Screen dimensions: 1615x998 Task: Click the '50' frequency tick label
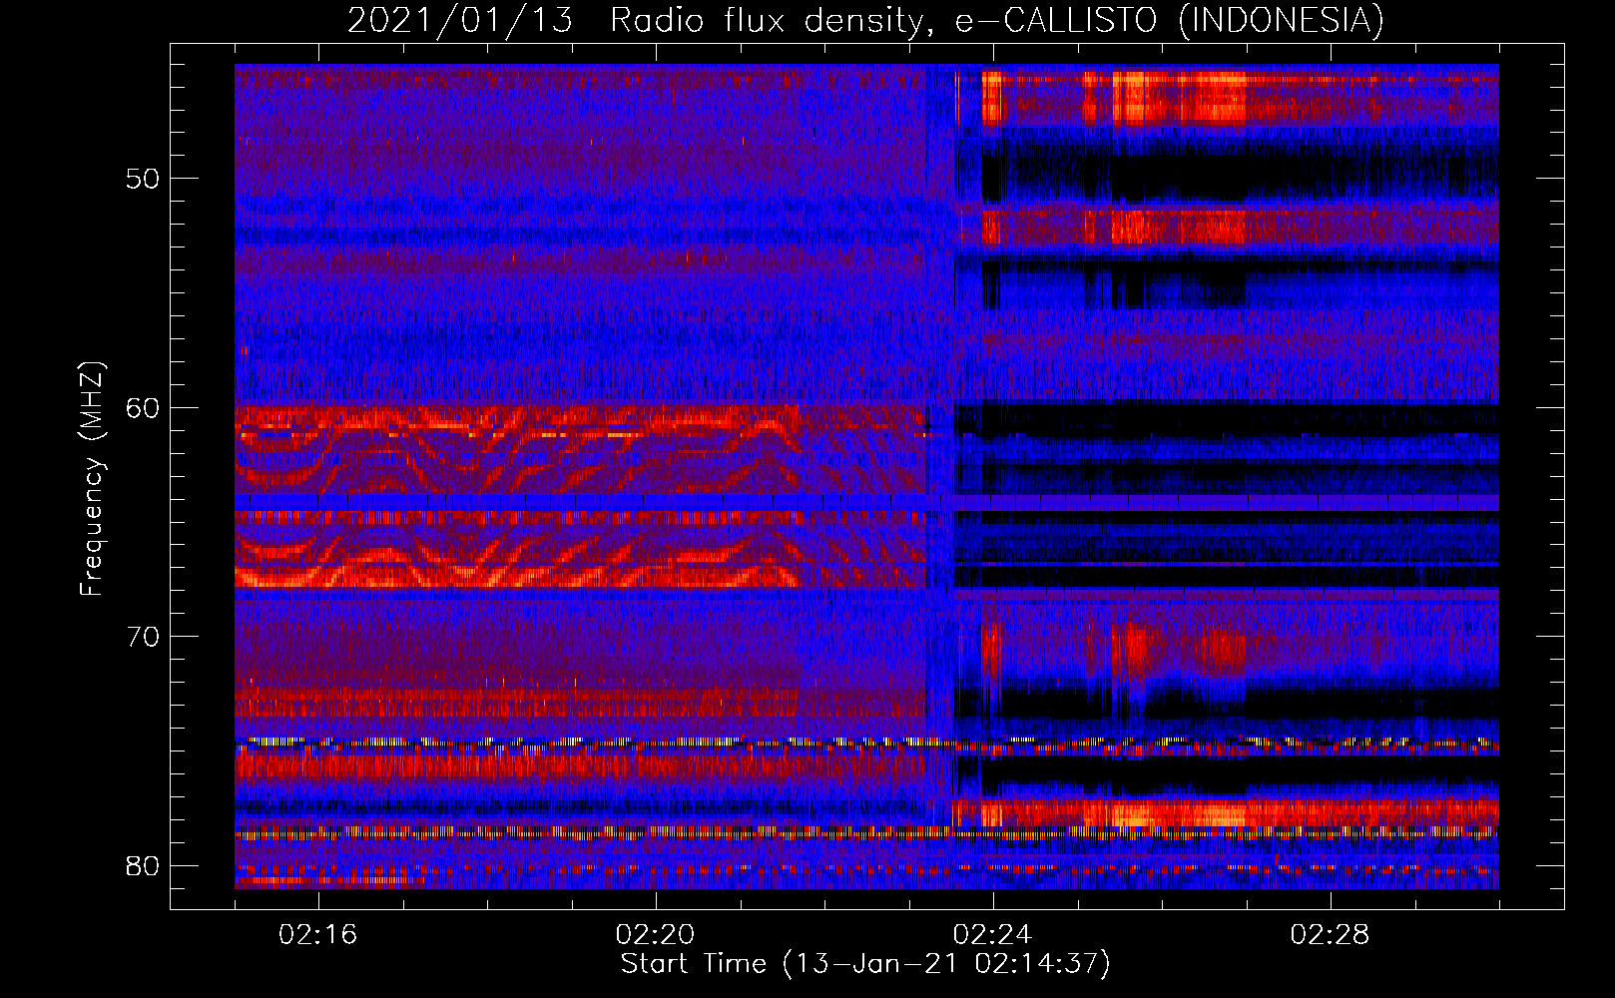[x=143, y=179]
